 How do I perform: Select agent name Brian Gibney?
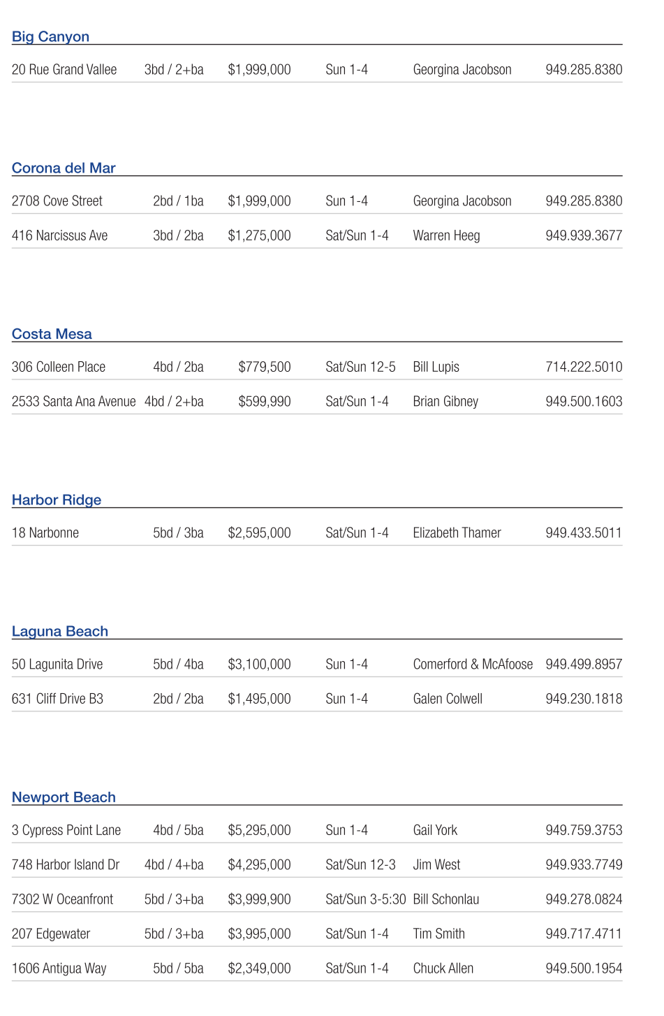445,402
